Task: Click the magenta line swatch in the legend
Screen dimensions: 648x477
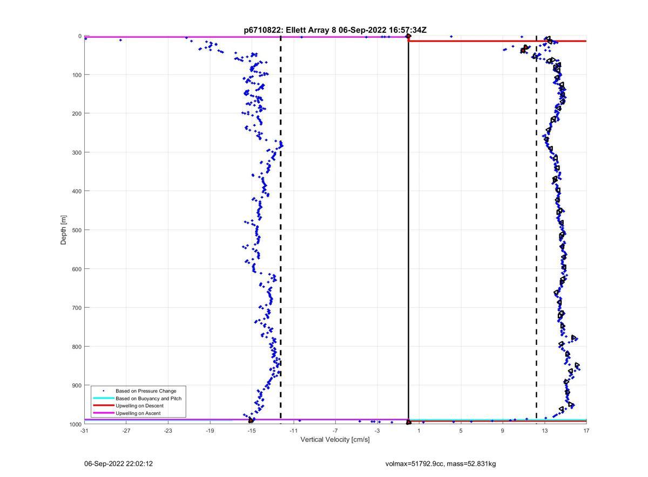Action: tap(104, 413)
